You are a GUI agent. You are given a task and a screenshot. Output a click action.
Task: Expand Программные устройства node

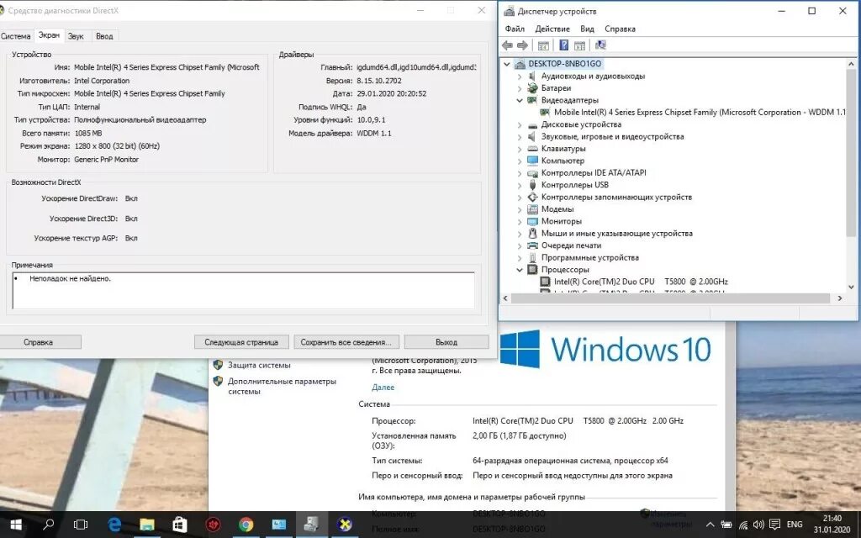[x=520, y=257]
